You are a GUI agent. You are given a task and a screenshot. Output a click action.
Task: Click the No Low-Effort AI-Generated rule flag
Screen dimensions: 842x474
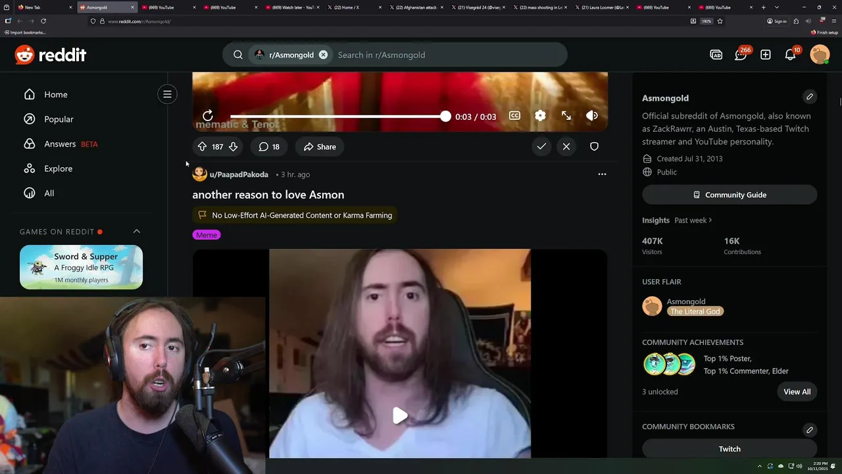pos(295,215)
